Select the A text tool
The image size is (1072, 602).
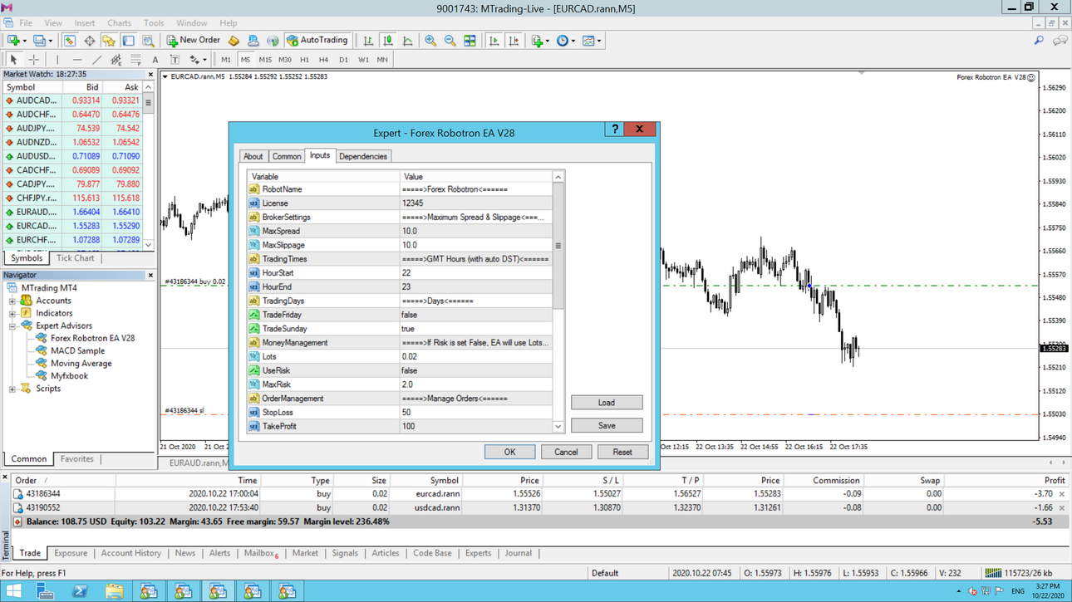coord(155,60)
